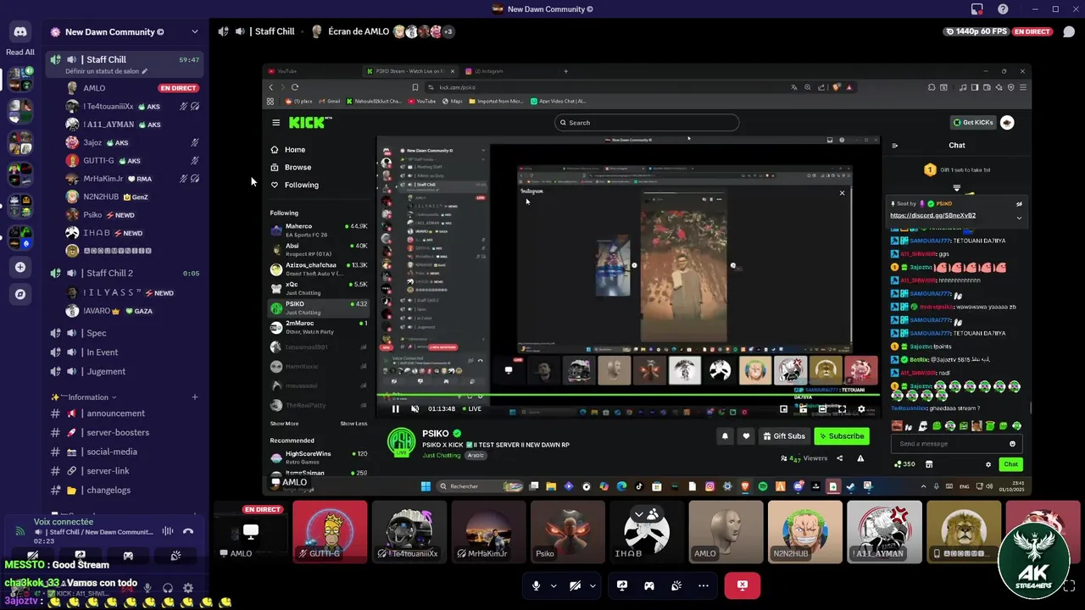Viewport: 1085px width, 610px height.
Task: Click Show Less in Kick following list
Action: click(x=353, y=424)
